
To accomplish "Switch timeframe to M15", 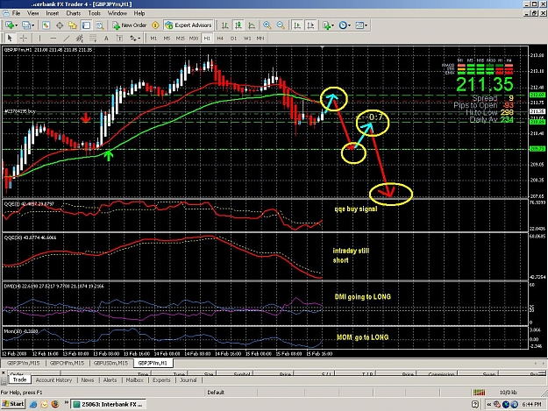I will pyautogui.click(x=181, y=38).
